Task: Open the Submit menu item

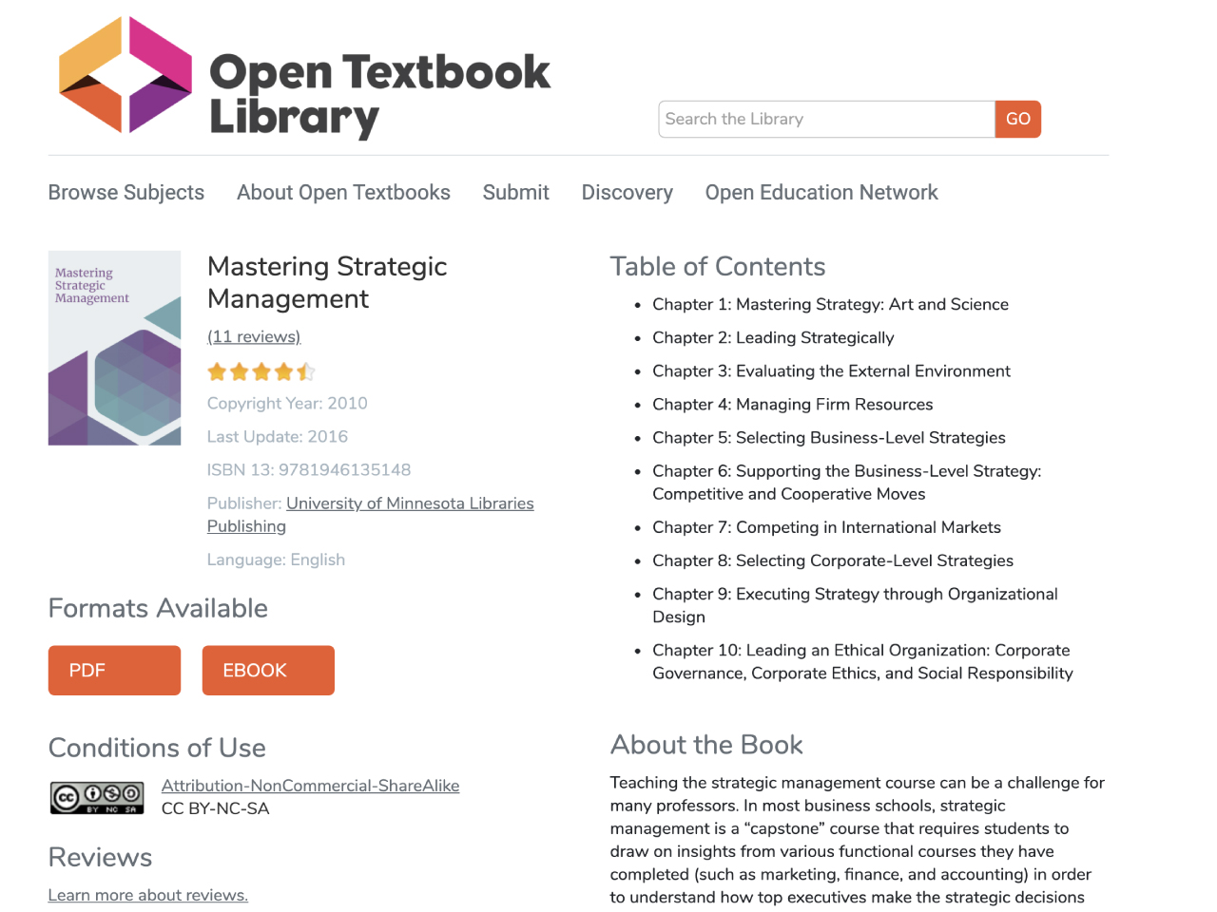Action: tap(515, 192)
